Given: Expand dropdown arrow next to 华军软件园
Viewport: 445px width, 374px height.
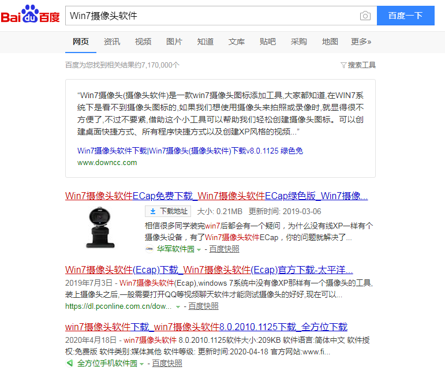Looking at the screenshot, I should click(x=199, y=249).
